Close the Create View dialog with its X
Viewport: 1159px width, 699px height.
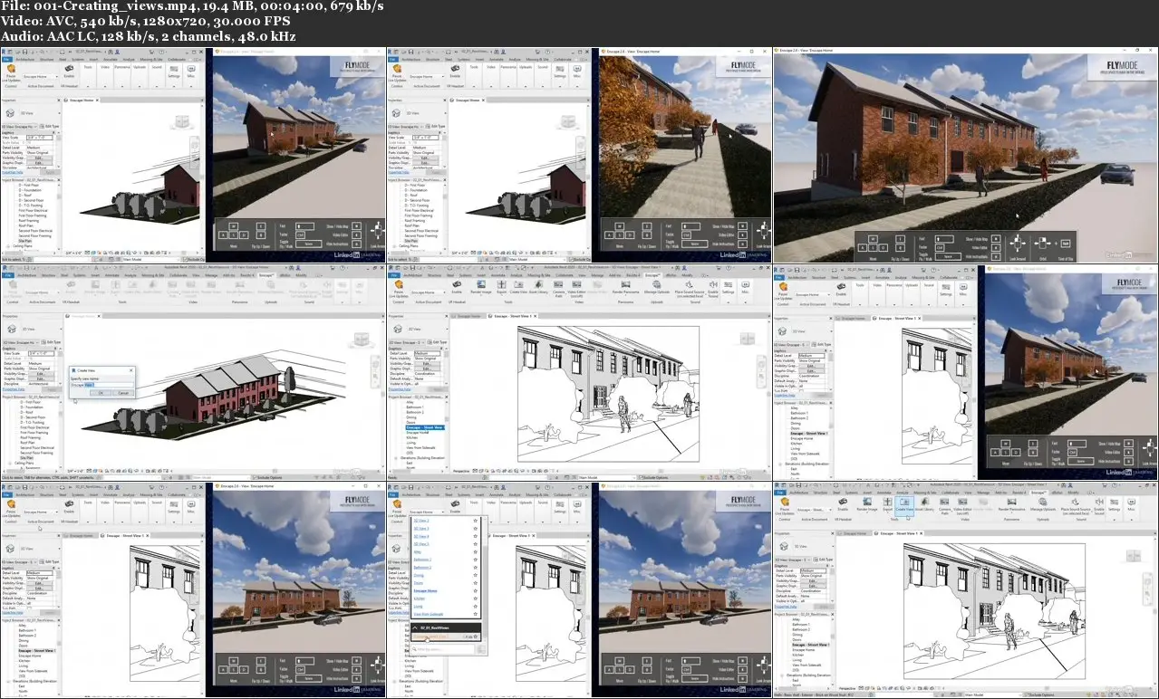[131, 370]
